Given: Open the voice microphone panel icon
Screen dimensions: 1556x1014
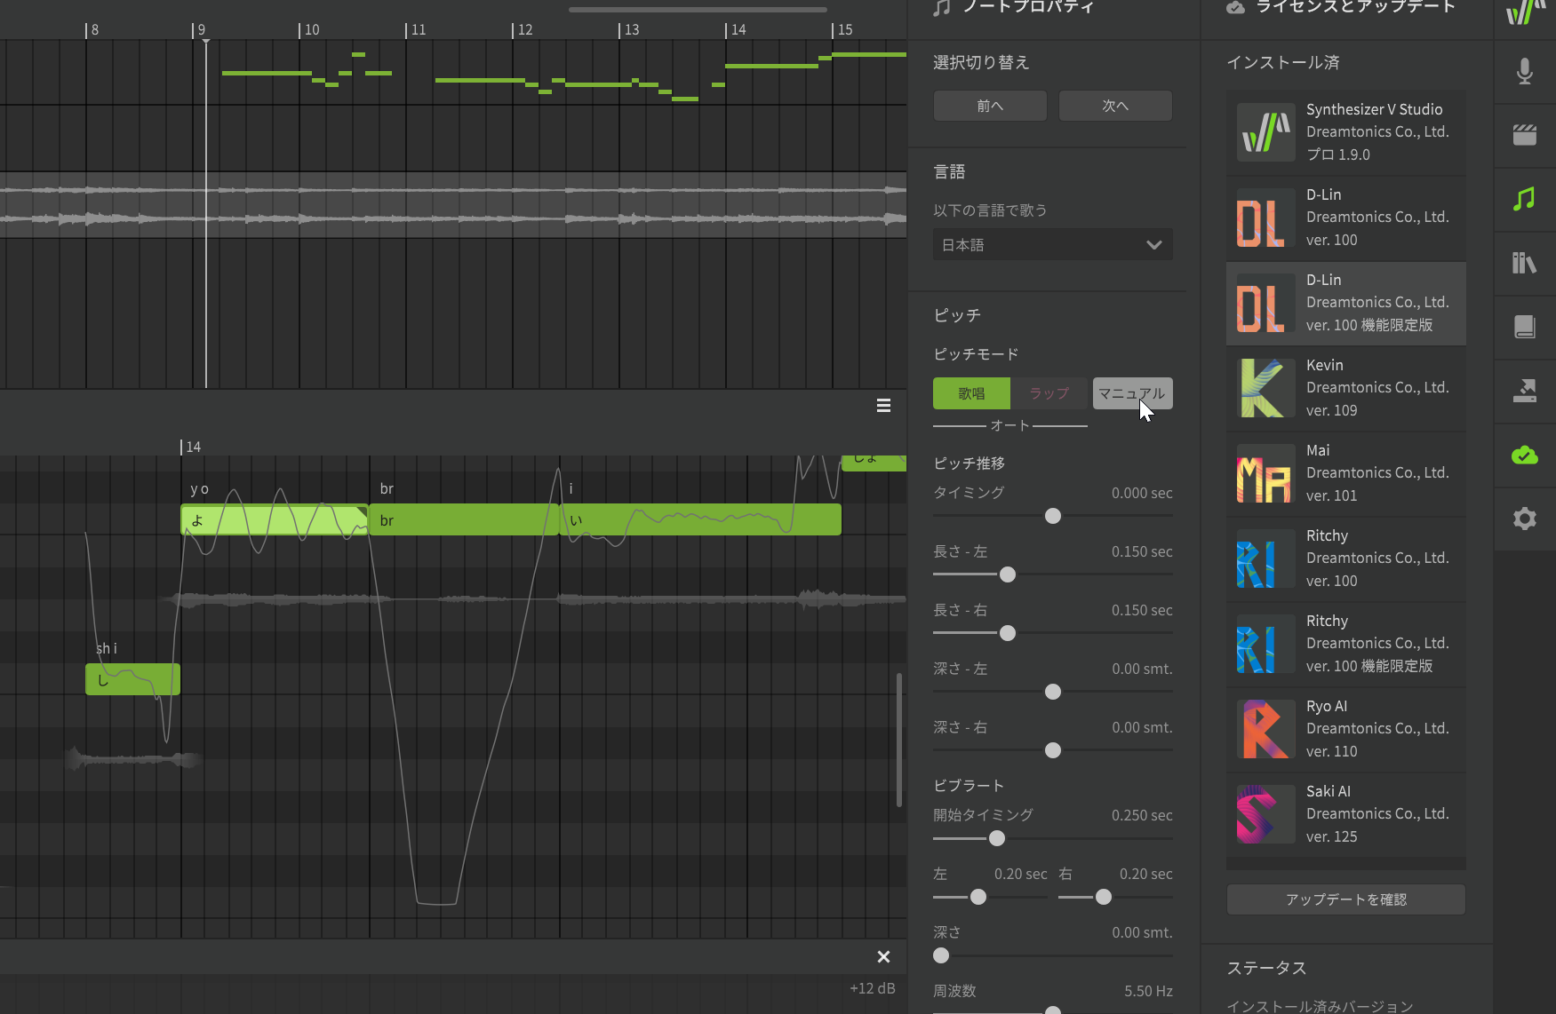Looking at the screenshot, I should coord(1525,71).
